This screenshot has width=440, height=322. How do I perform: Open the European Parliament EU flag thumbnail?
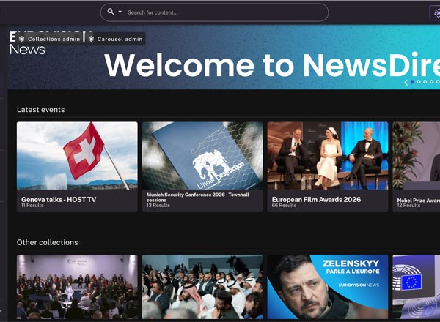pos(417,287)
